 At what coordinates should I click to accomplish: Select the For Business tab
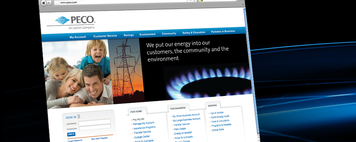[x=178, y=108]
